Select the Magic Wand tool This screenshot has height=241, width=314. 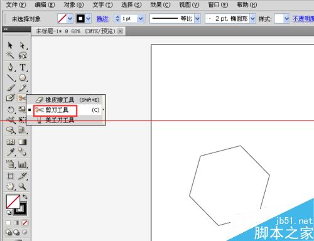point(10,55)
